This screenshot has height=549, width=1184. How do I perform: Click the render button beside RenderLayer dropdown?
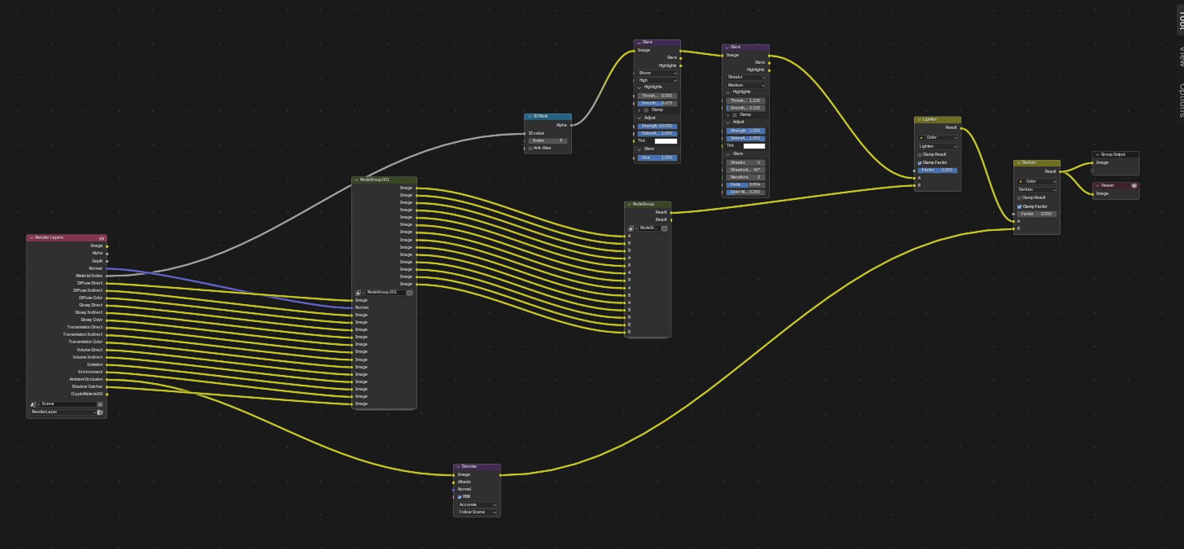pyautogui.click(x=100, y=412)
